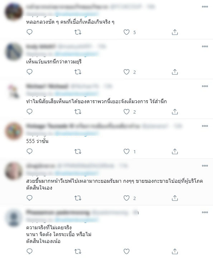This screenshot has width=213, height=258.
Task: Reply to the last tweet at bottom
Action: [29, 251]
